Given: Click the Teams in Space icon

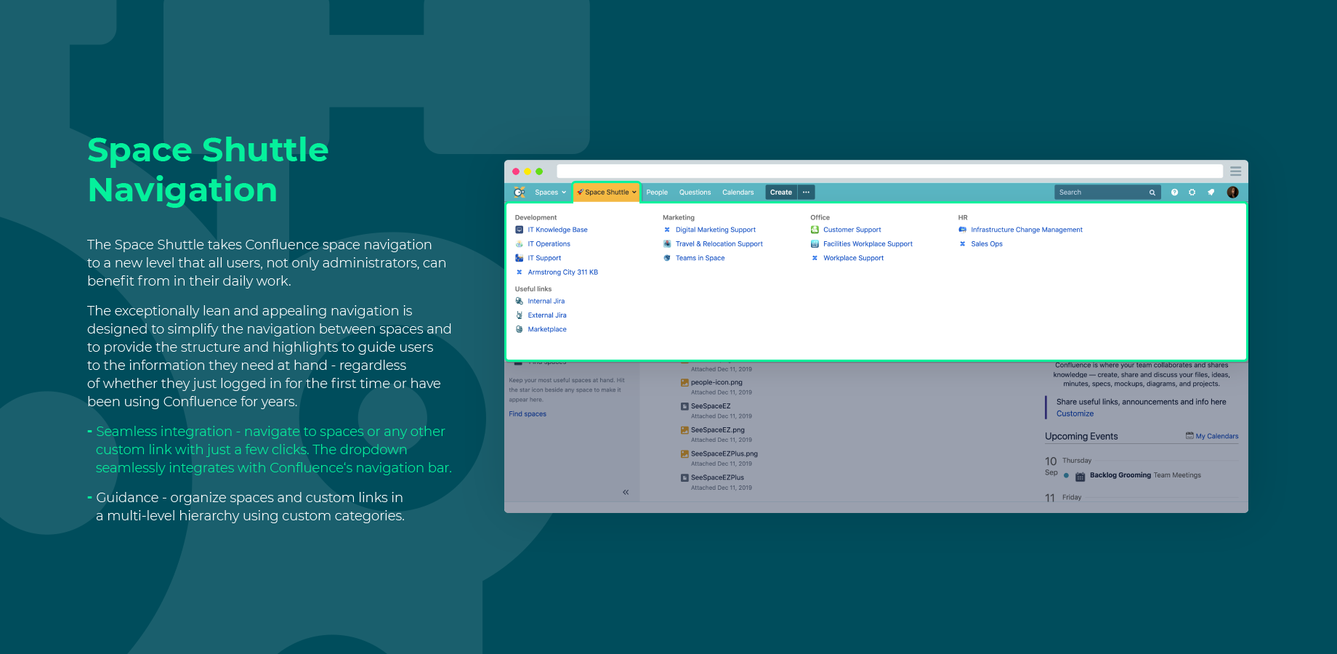Looking at the screenshot, I should [x=667, y=258].
